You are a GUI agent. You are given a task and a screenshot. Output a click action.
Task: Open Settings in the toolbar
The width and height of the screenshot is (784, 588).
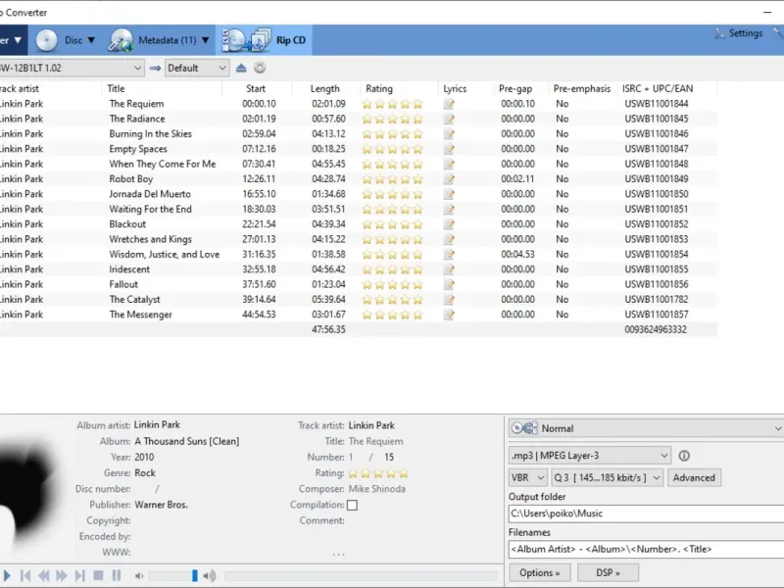pyautogui.click(x=739, y=33)
